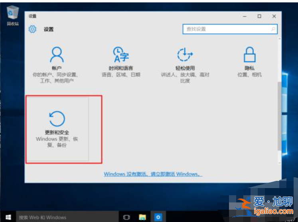This screenshot has height=222, width=298.
Task: Open the 轻松使用 ease of access icon
Action: pyautogui.click(x=185, y=55)
